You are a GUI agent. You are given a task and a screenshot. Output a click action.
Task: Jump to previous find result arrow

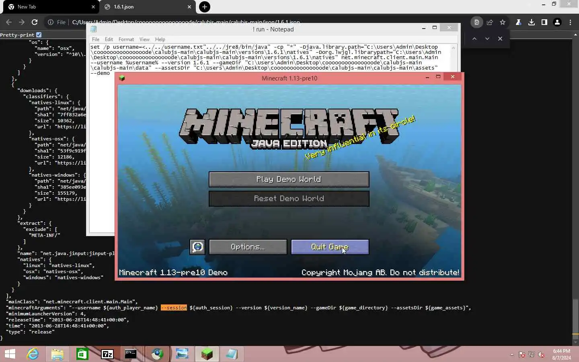pos(474,39)
